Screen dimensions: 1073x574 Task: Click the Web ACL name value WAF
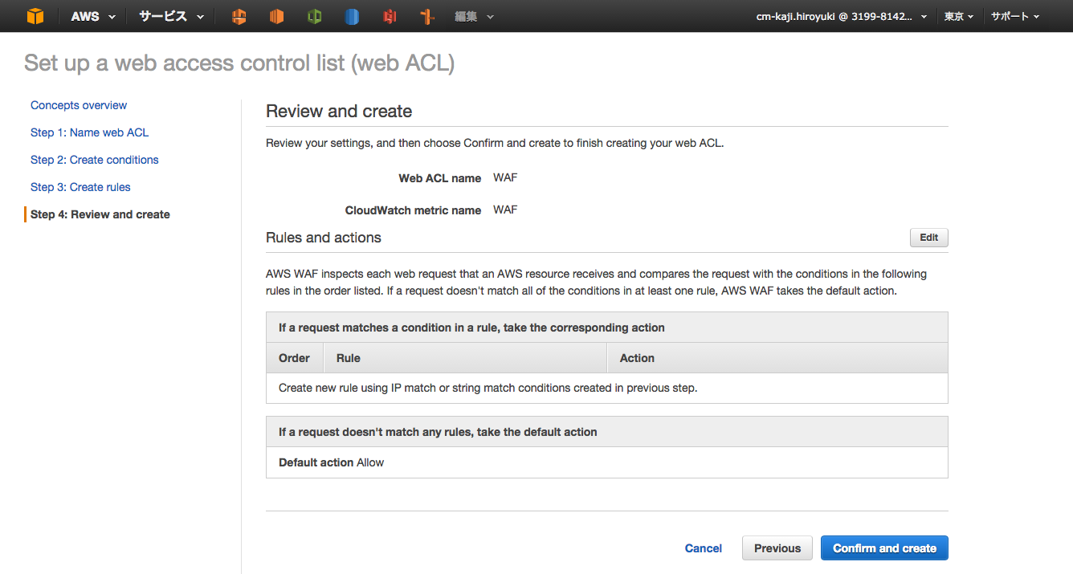coord(505,177)
